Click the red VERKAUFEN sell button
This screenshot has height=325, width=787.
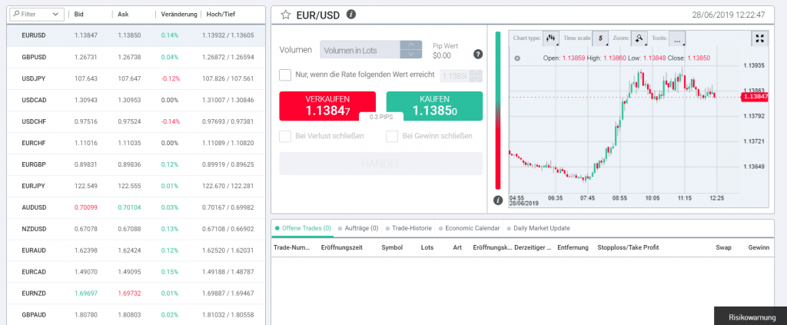(x=327, y=106)
